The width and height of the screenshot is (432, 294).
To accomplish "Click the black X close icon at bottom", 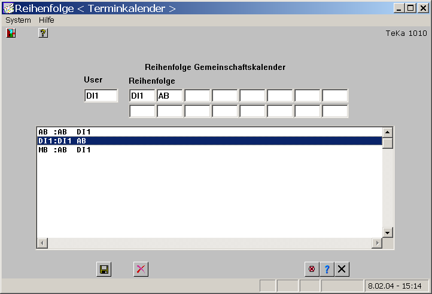I will [342, 269].
